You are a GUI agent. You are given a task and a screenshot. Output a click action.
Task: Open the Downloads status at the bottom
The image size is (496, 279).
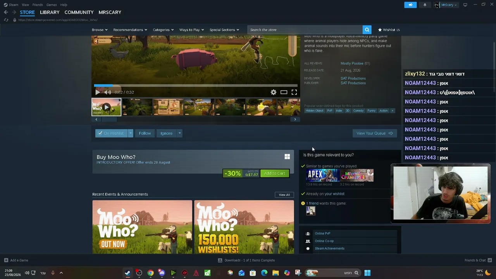pos(246,260)
